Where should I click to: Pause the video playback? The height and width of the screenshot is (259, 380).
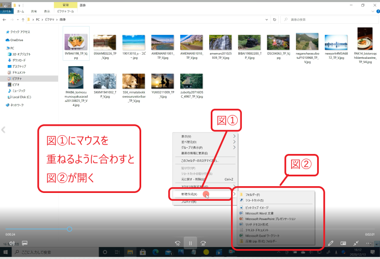[191, 243]
